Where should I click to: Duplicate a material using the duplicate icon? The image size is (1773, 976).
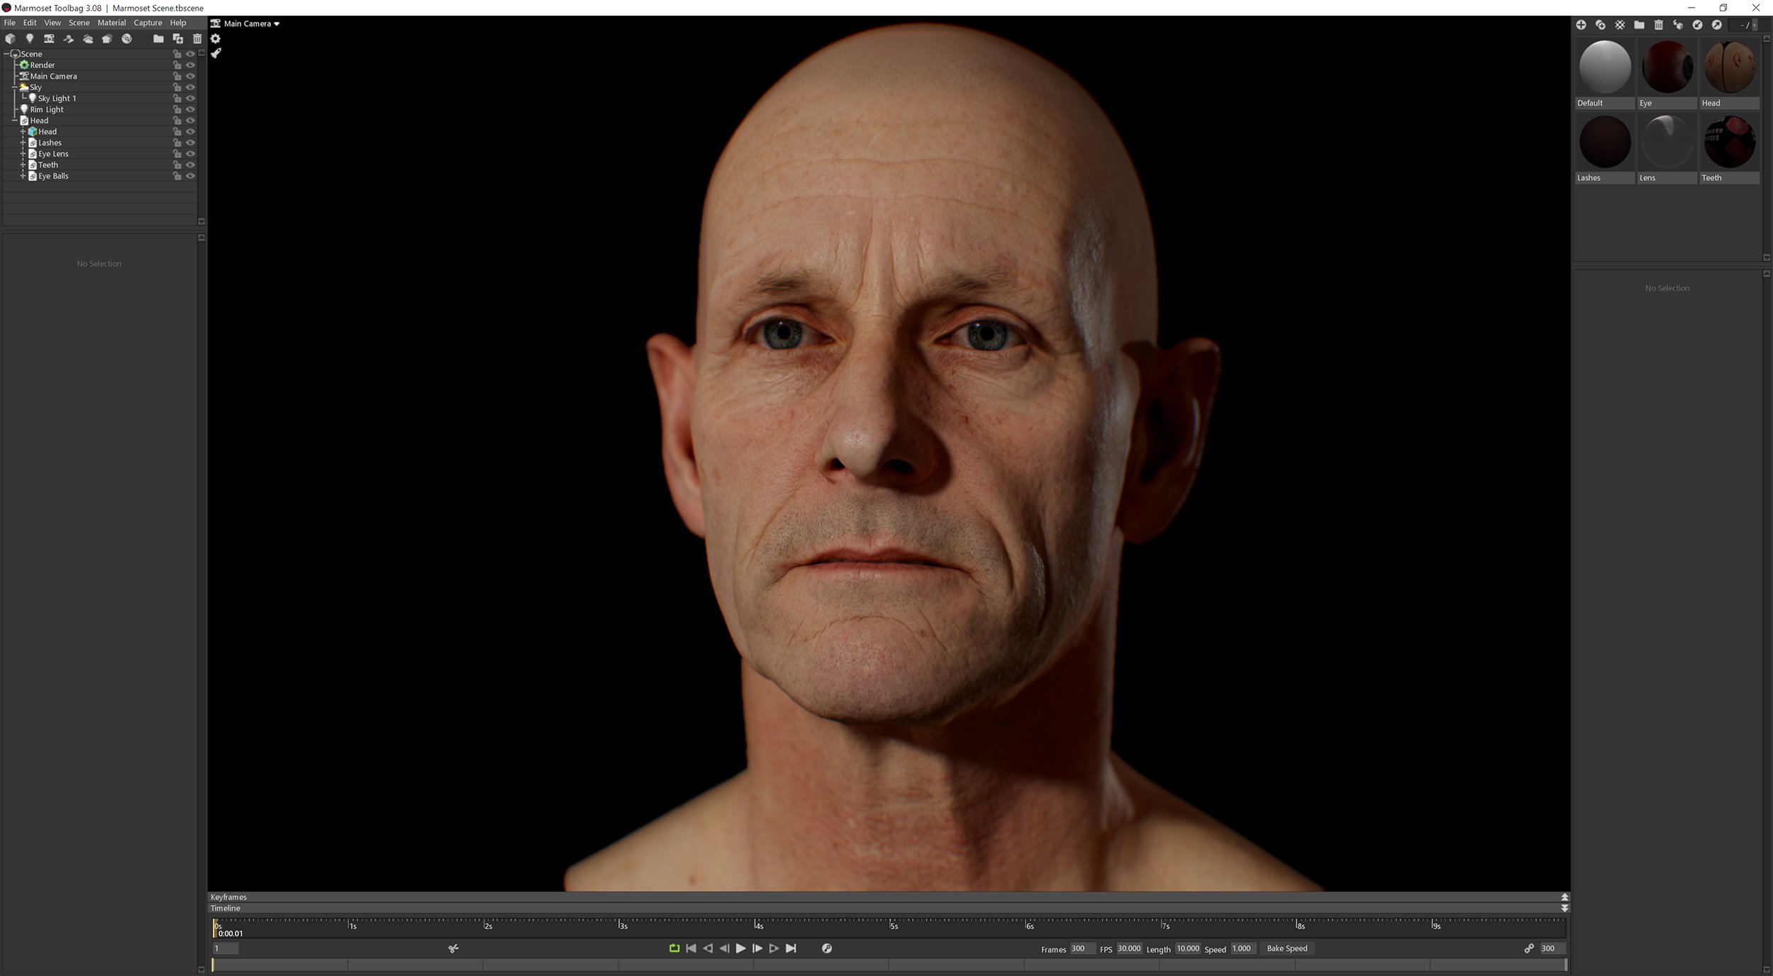[x=1601, y=25]
